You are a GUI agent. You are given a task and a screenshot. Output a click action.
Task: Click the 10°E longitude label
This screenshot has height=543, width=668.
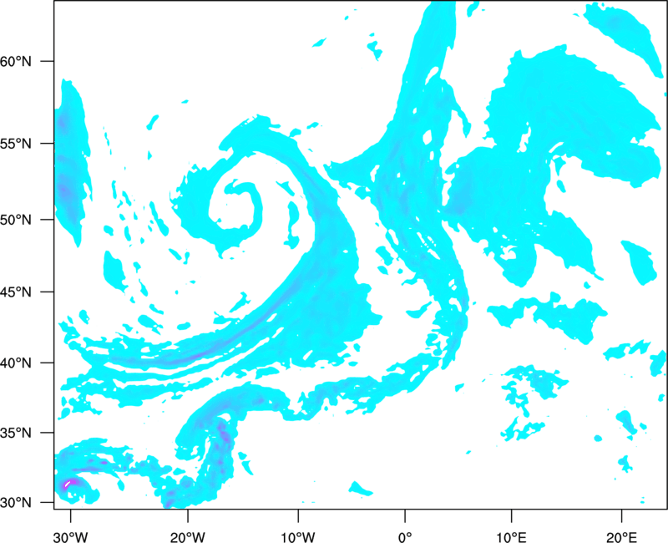pos(511,537)
